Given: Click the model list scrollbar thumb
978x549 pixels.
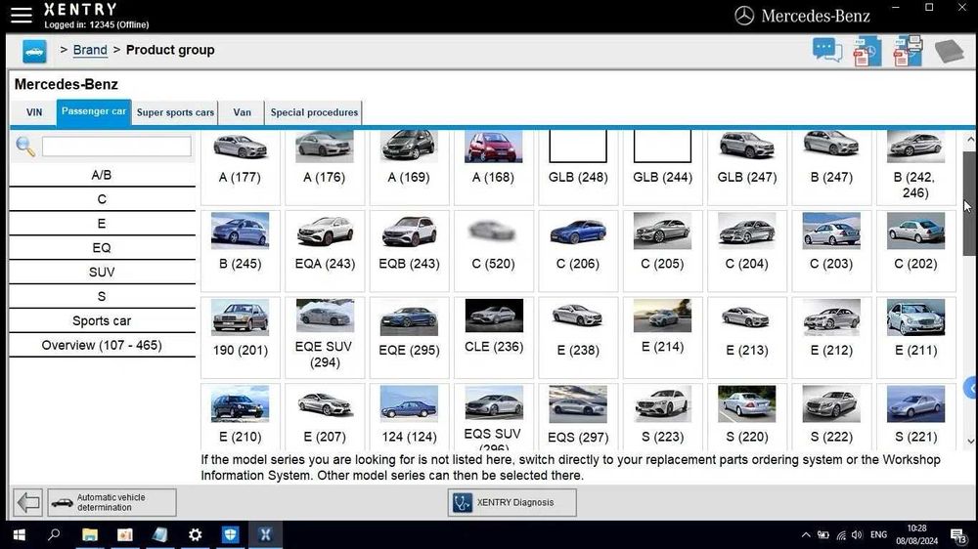Looking at the screenshot, I should tap(970, 203).
